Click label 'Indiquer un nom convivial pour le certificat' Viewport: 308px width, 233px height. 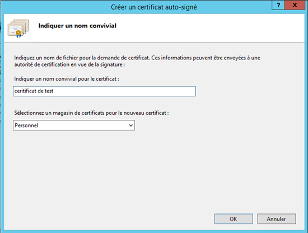67,79
